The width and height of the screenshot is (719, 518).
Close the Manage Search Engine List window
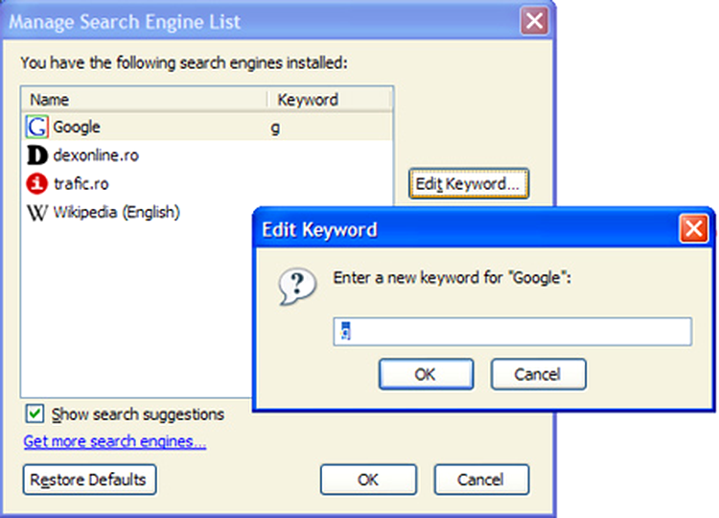pyautogui.click(x=534, y=21)
